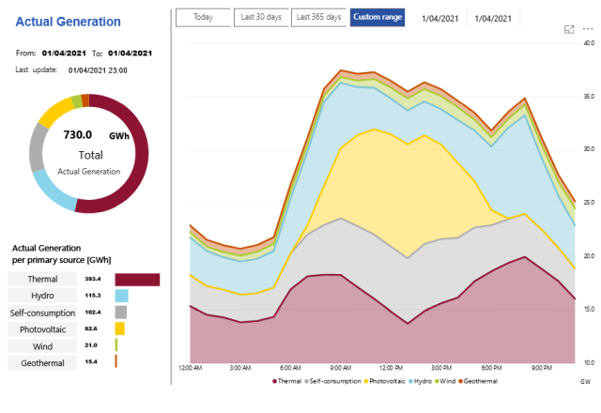
Task: Open the start date field in toolbar
Action: 440,18
